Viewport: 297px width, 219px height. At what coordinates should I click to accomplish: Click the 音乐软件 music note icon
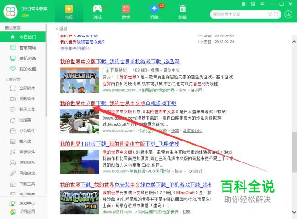tap(12, 152)
